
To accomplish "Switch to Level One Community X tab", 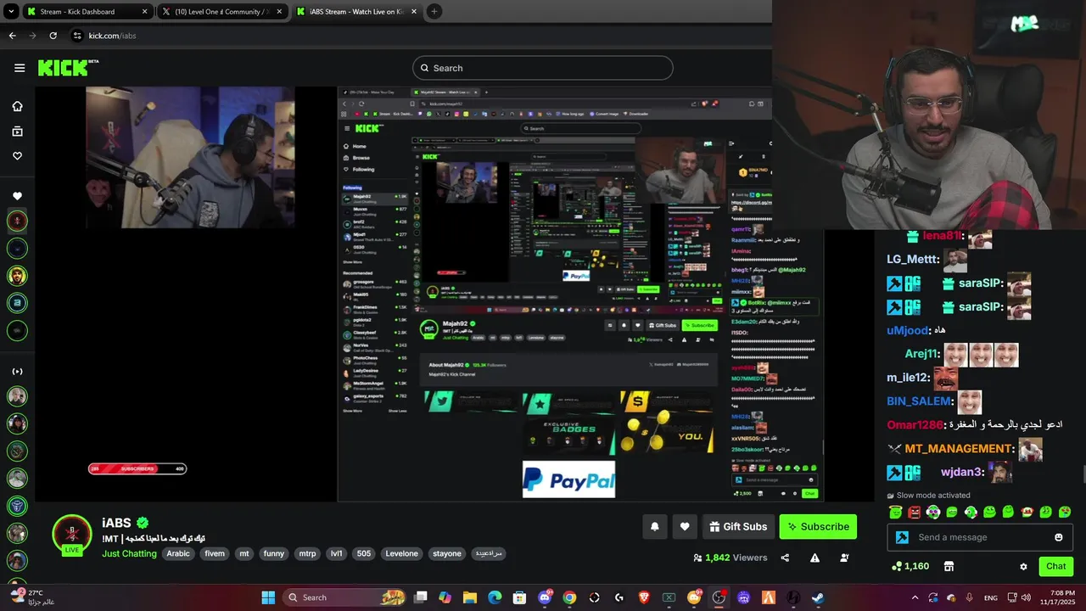I will pos(224,12).
